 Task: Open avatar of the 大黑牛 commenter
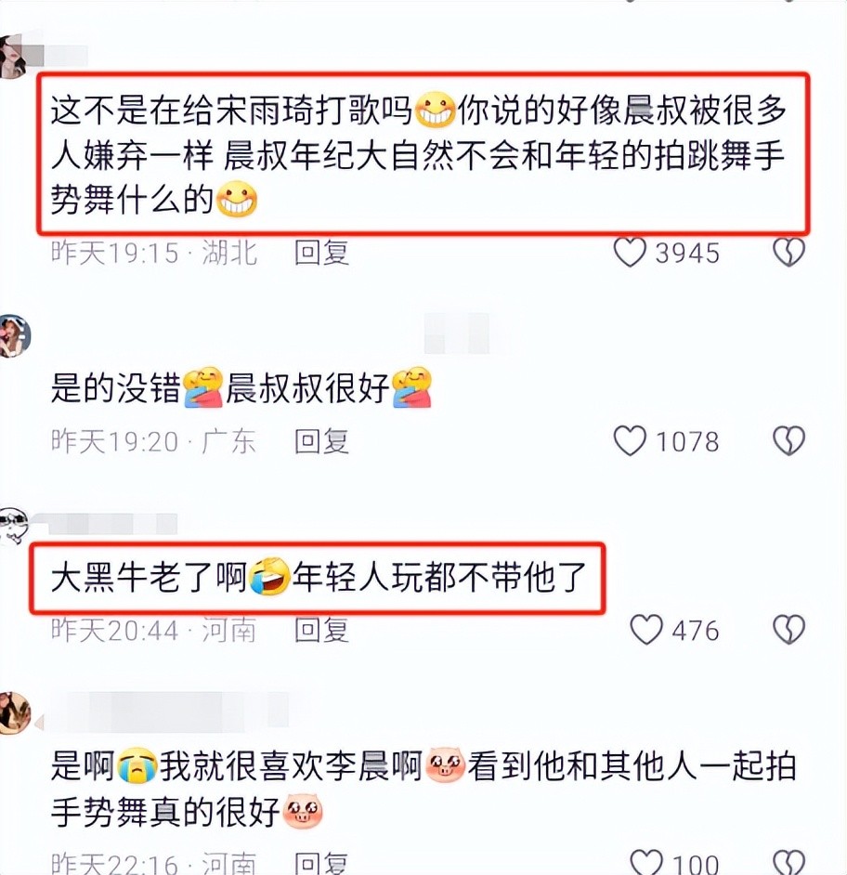pyautogui.click(x=13, y=526)
